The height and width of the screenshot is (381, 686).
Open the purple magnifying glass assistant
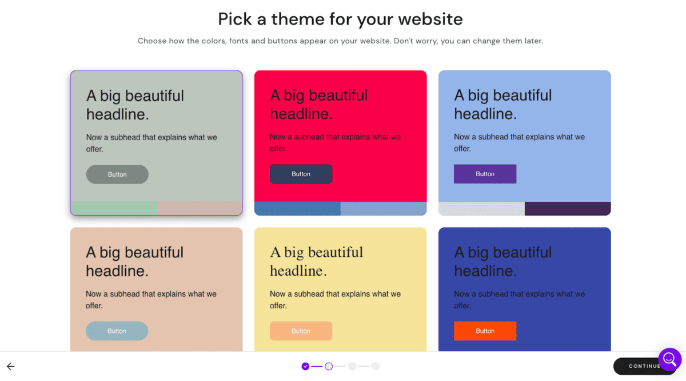(669, 359)
